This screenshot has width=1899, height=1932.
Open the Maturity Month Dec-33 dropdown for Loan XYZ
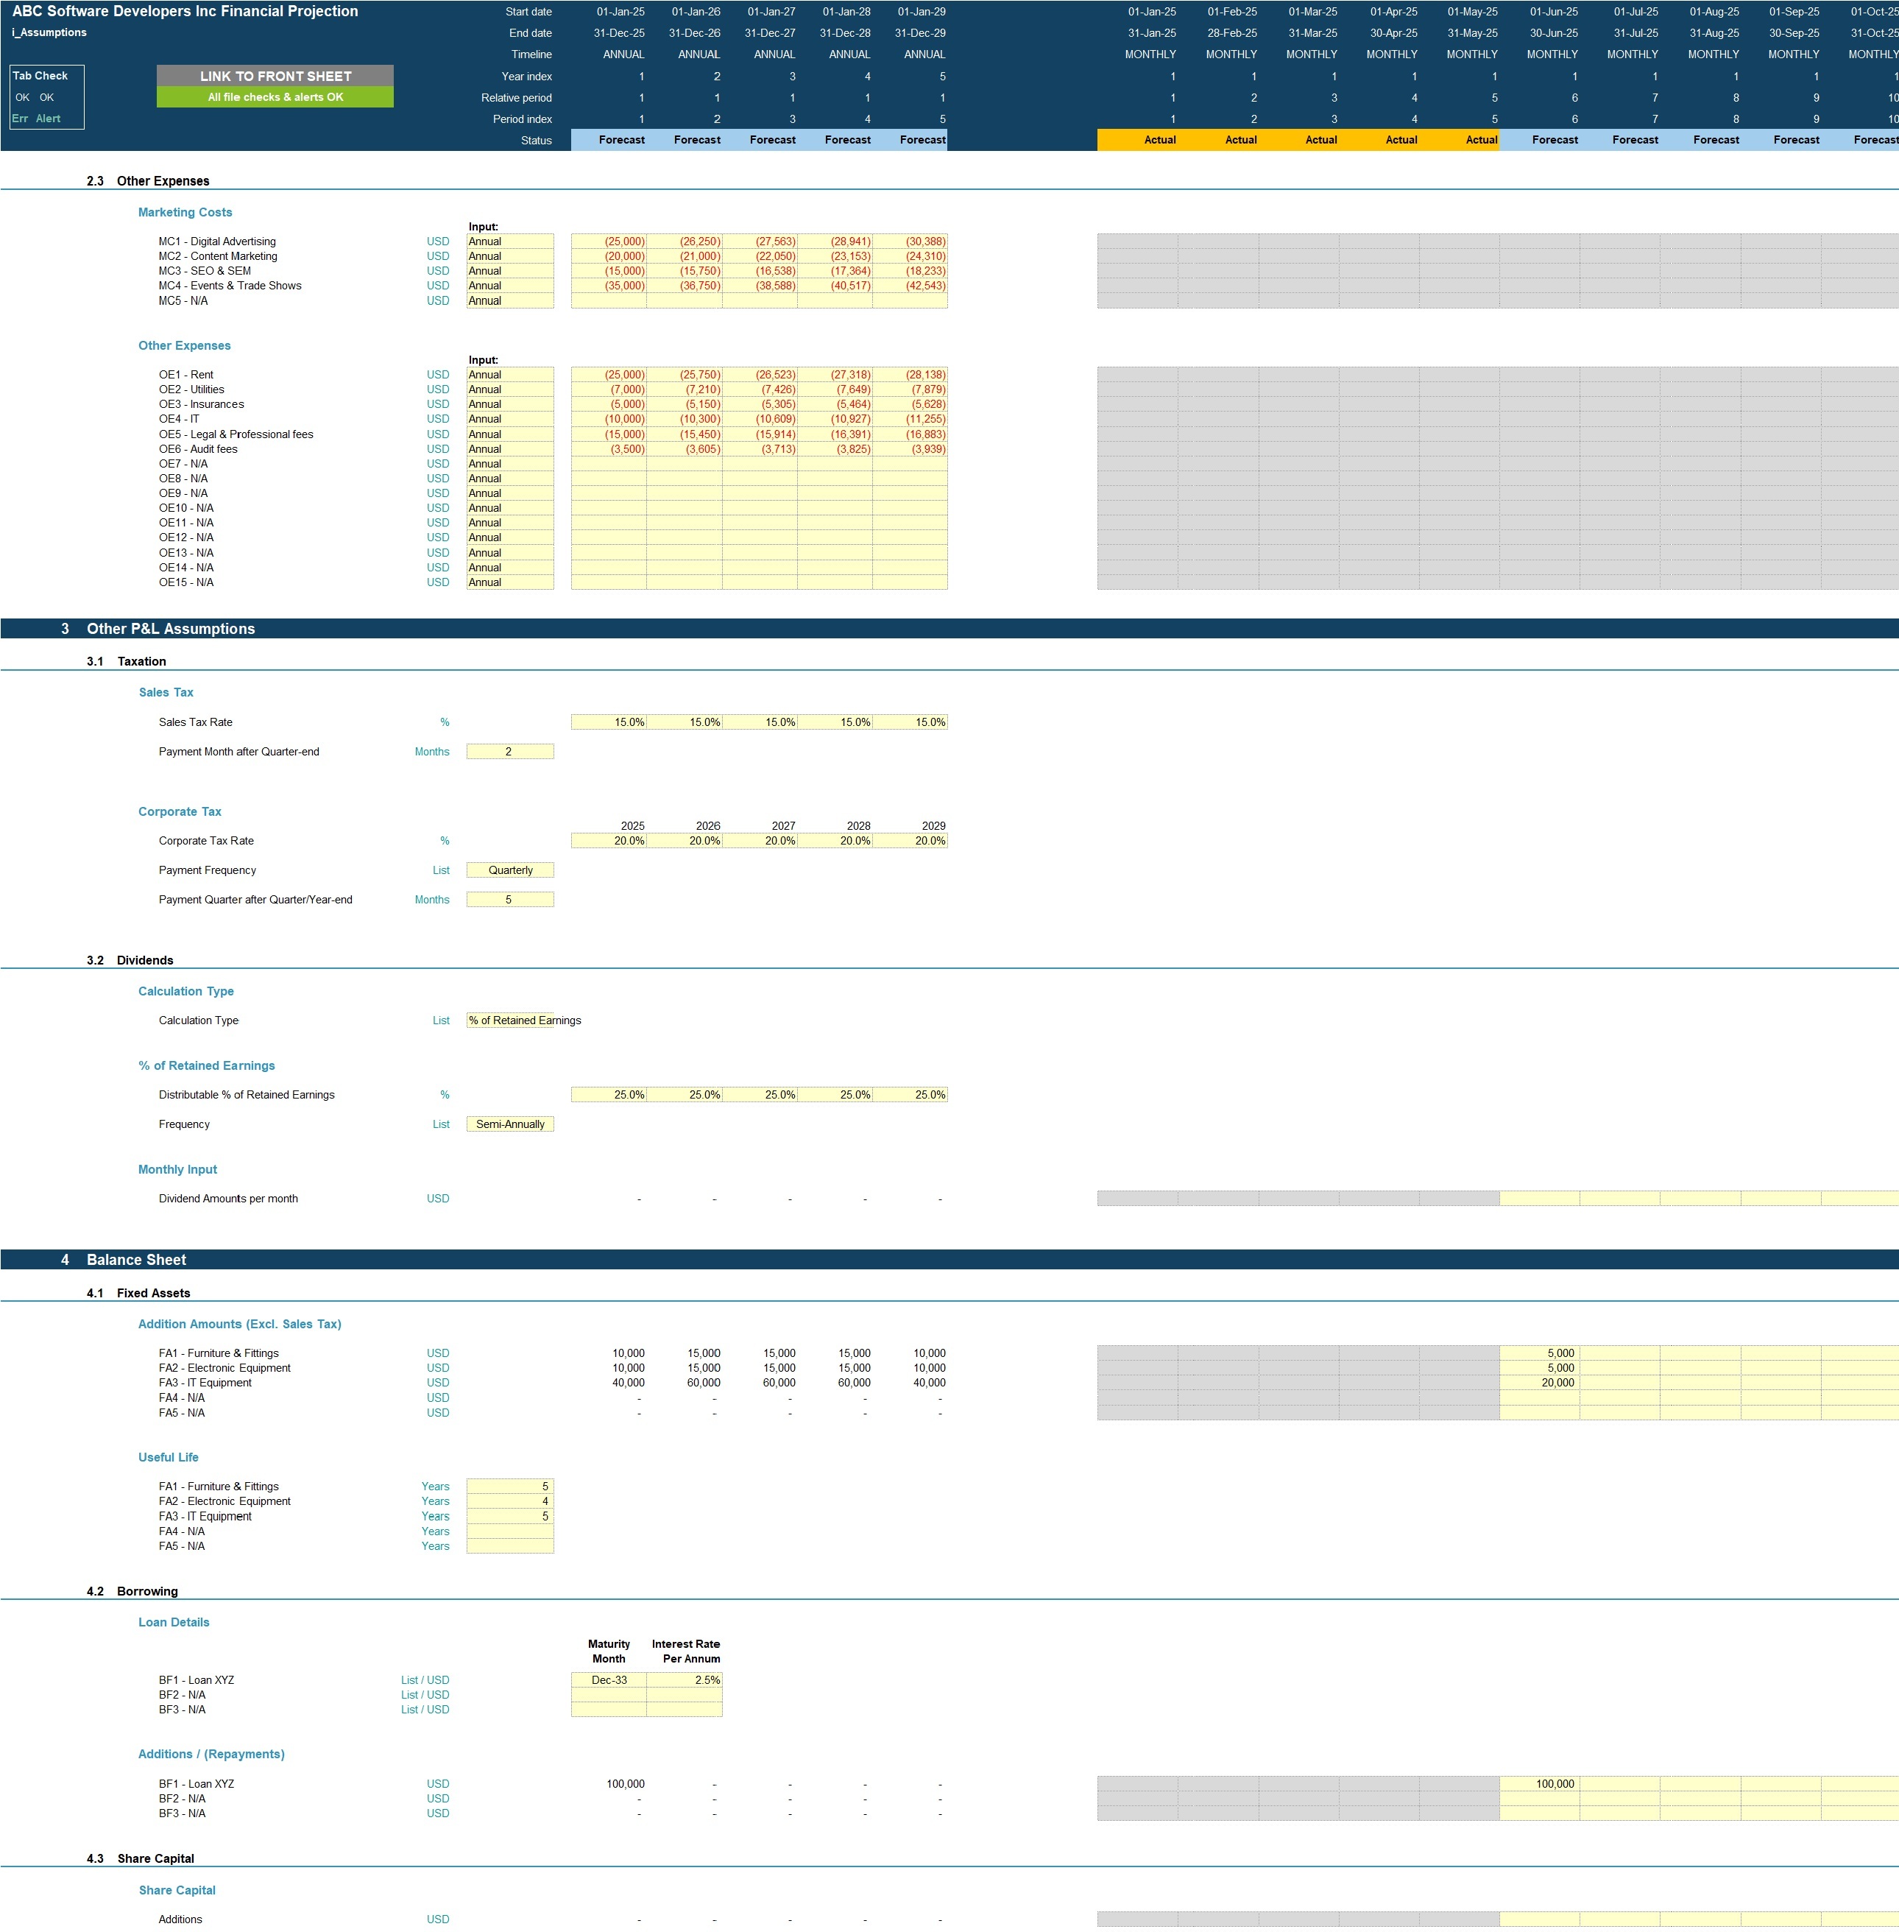pos(609,1679)
